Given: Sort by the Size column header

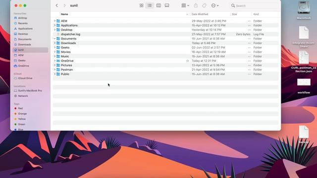Looking at the screenshot, I should [x=234, y=14].
